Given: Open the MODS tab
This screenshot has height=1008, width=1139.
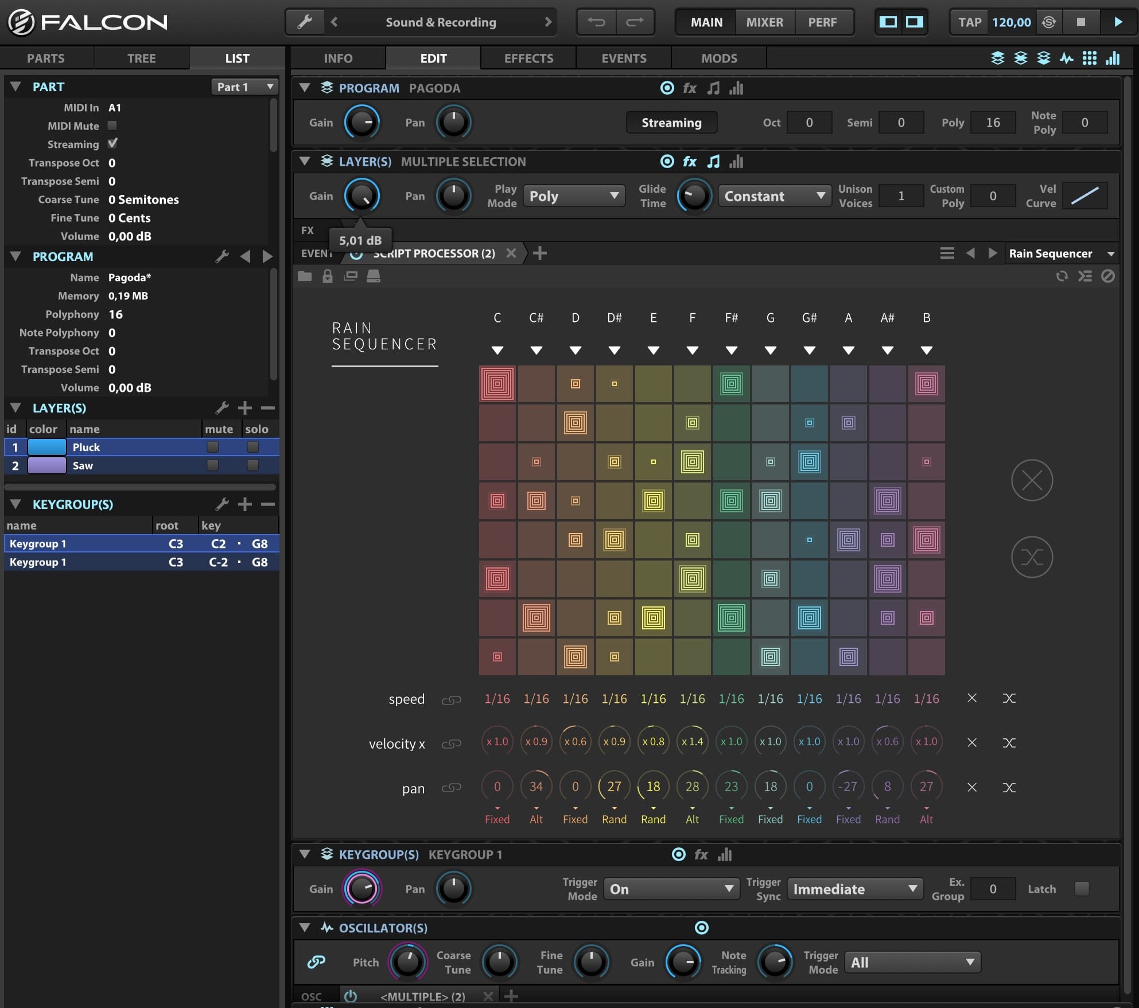Looking at the screenshot, I should pyautogui.click(x=719, y=59).
